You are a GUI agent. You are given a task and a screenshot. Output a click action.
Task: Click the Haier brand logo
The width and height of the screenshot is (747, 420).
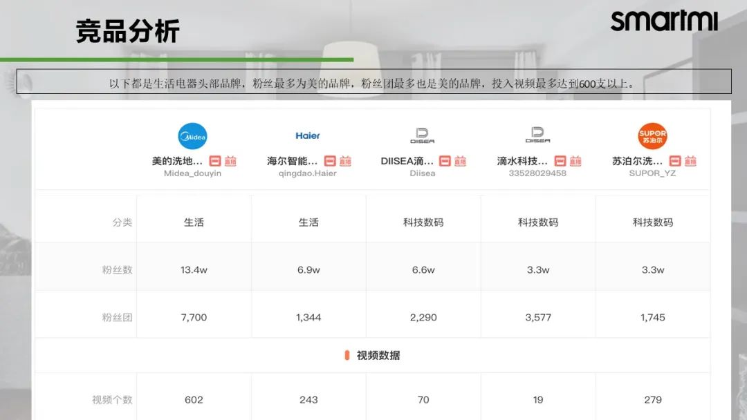click(x=308, y=136)
